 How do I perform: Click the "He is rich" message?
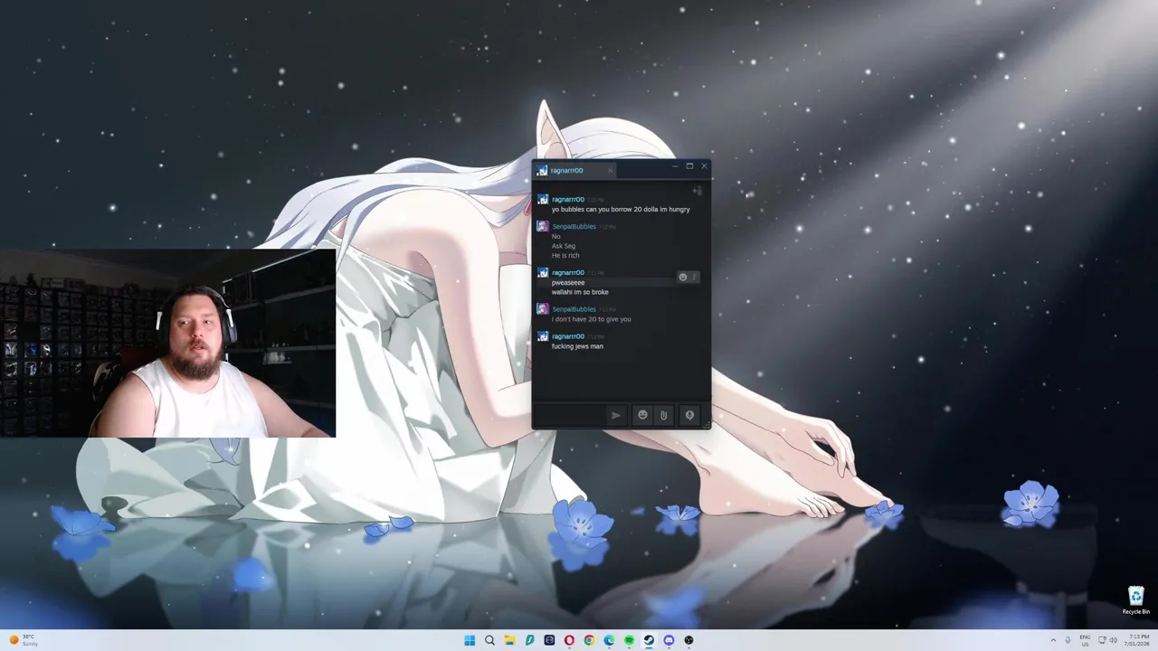coord(565,255)
